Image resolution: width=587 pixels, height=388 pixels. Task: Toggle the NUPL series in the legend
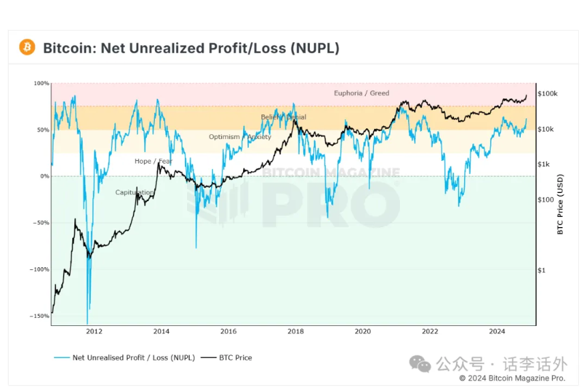pos(125,358)
